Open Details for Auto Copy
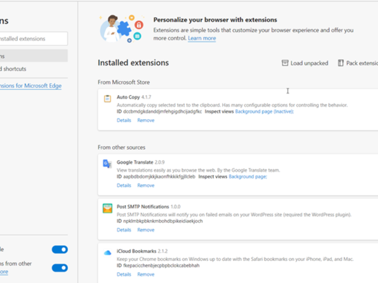The width and height of the screenshot is (378, 283). coord(124,120)
